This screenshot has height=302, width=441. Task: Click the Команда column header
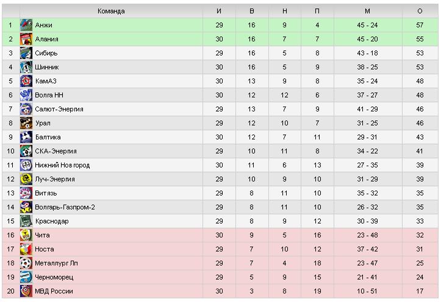(111, 11)
